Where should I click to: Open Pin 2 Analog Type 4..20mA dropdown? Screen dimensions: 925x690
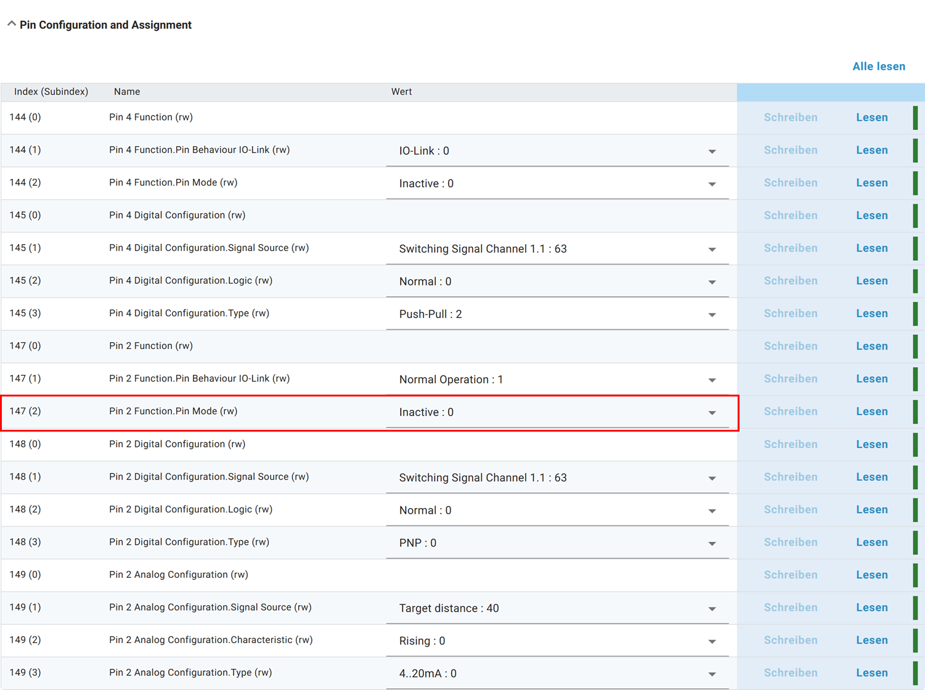tap(556, 674)
